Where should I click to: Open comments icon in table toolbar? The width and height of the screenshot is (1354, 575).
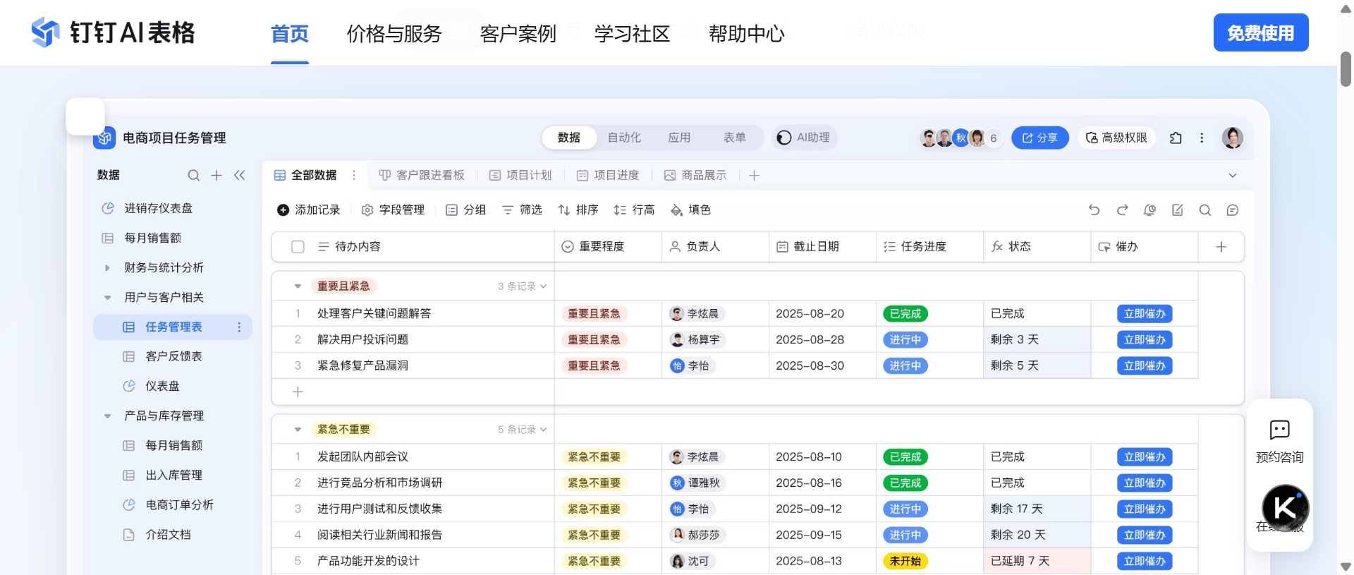point(1232,210)
